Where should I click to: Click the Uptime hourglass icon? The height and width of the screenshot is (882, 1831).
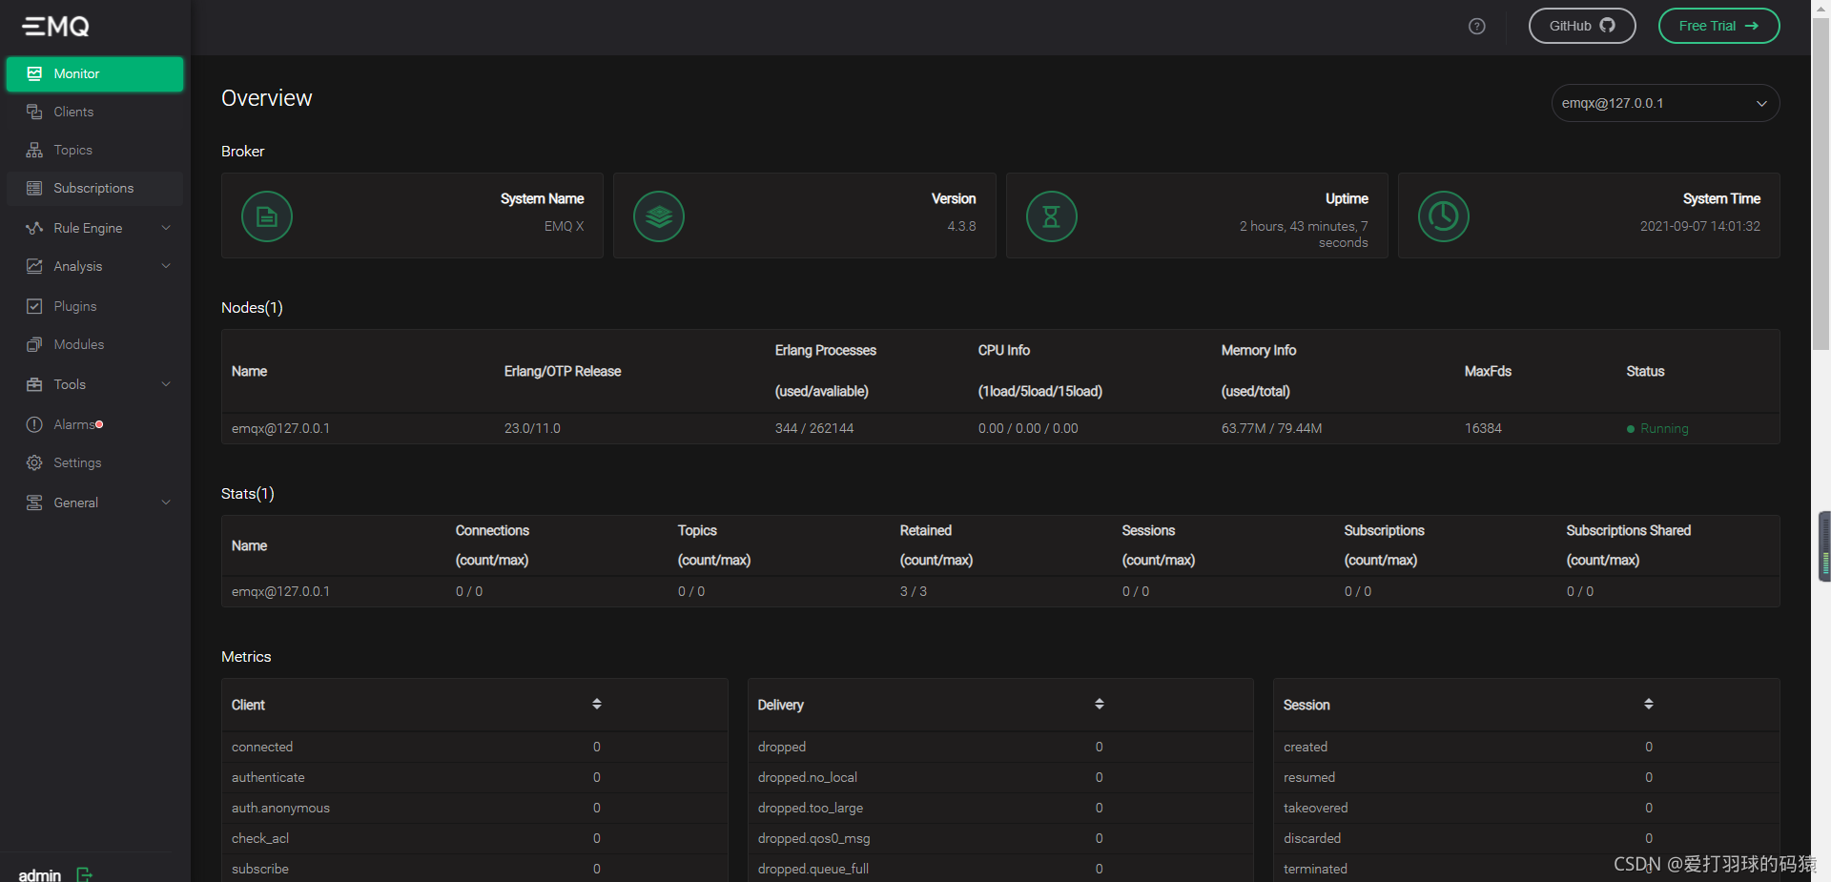tap(1051, 216)
